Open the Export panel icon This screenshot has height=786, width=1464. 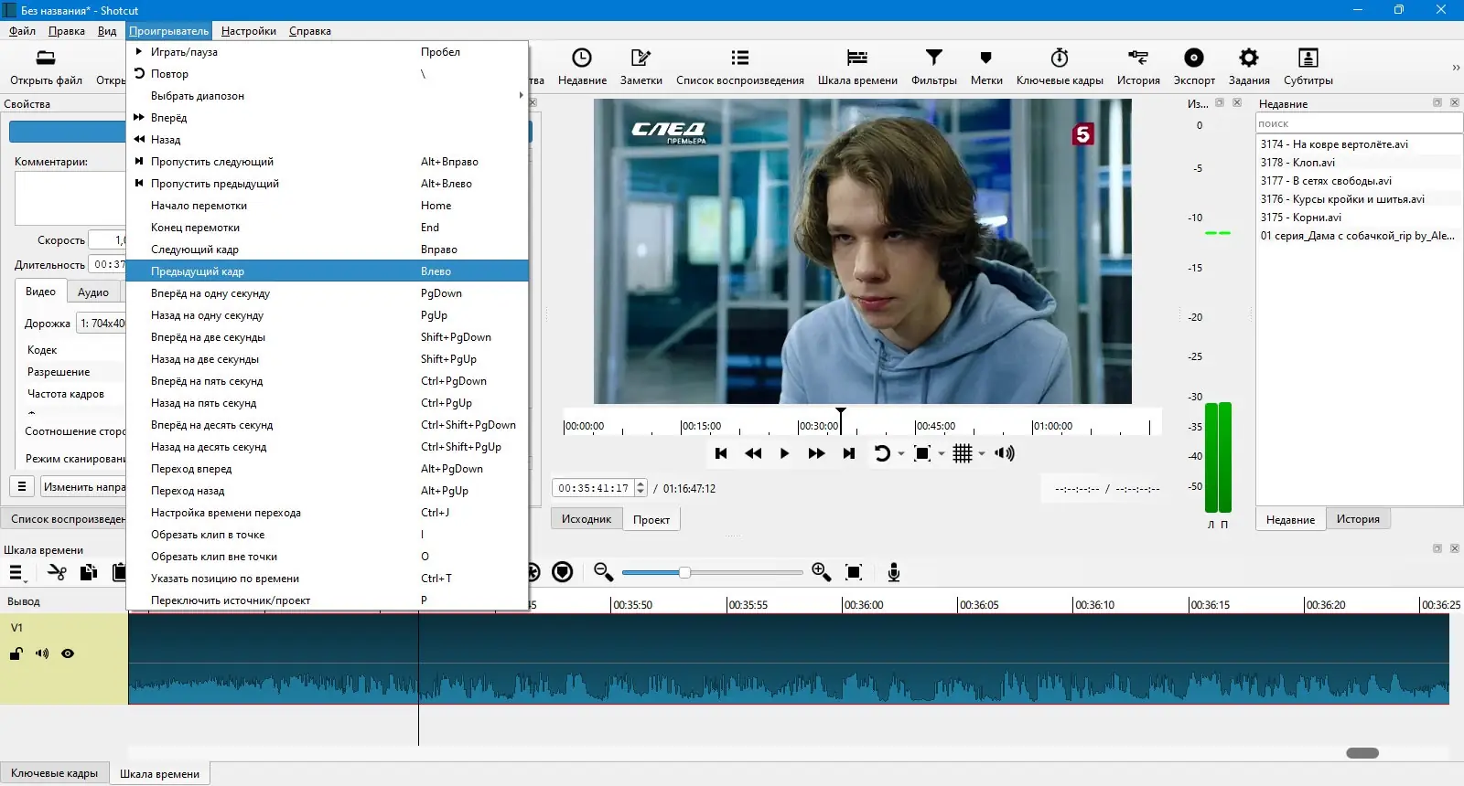1193,66
